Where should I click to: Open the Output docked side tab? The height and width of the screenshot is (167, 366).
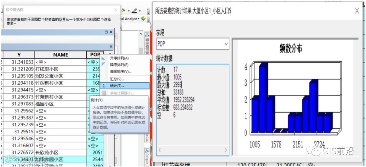(147, 156)
